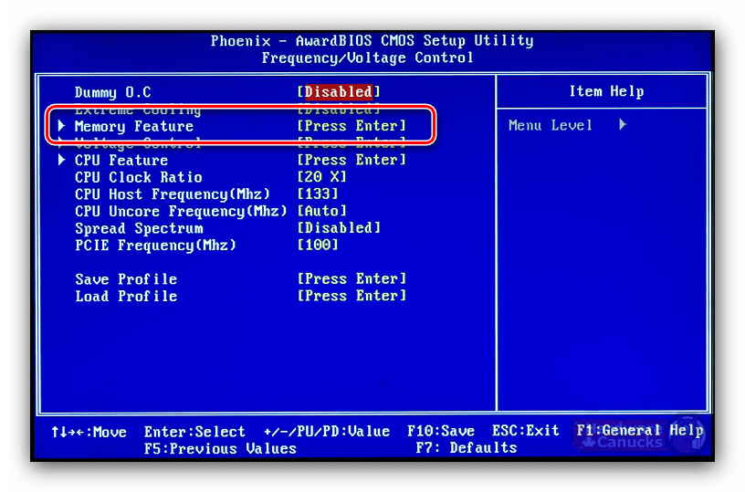Open the Memory Feature entry

tap(134, 126)
